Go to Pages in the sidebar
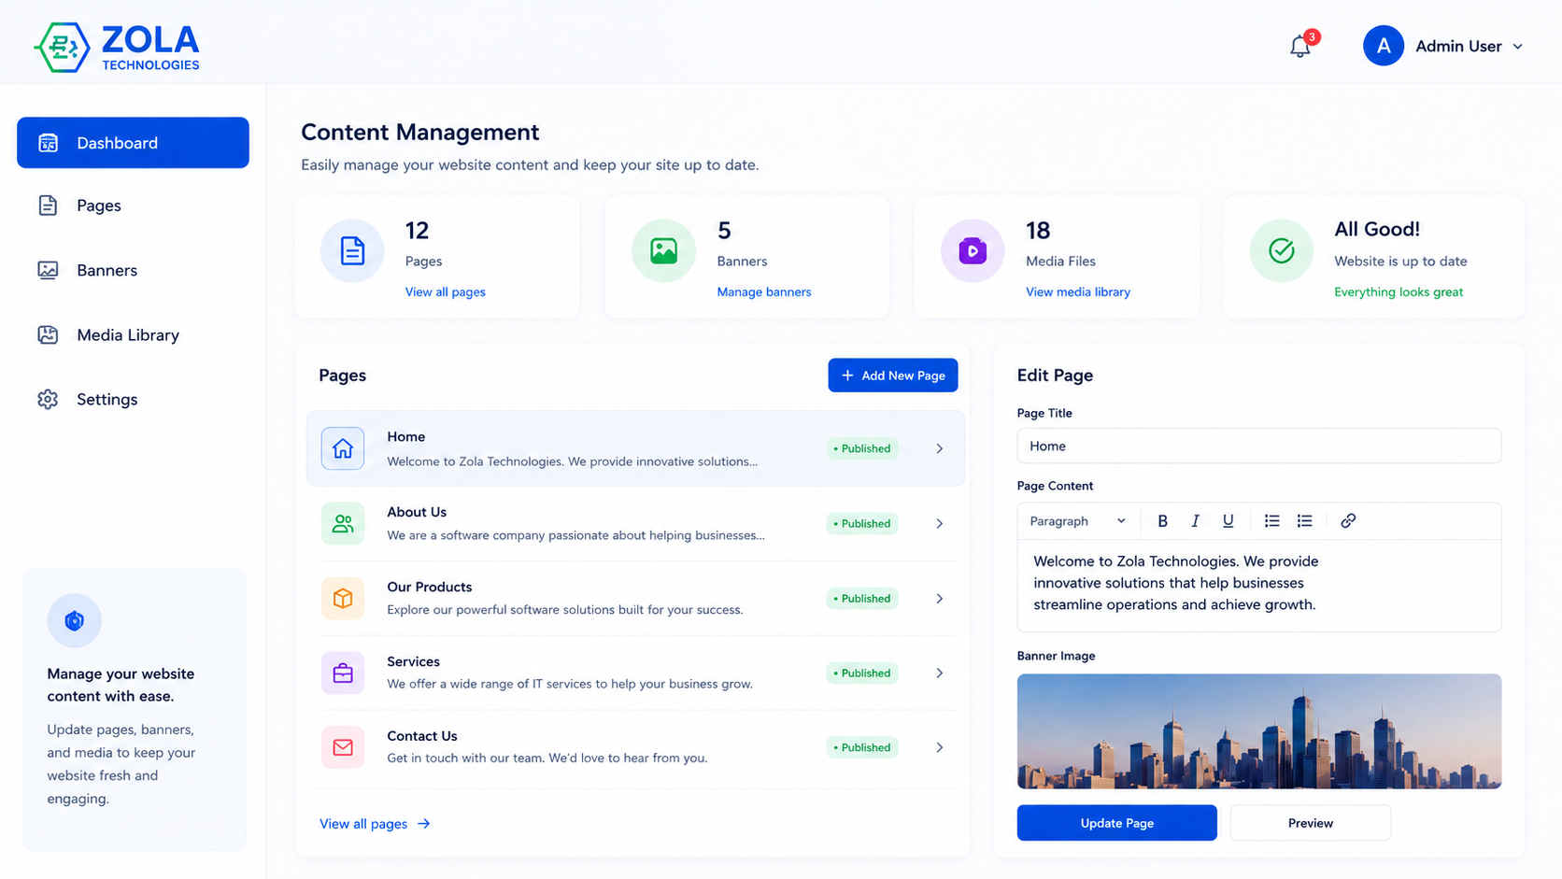The height and width of the screenshot is (879, 1562). 133,206
